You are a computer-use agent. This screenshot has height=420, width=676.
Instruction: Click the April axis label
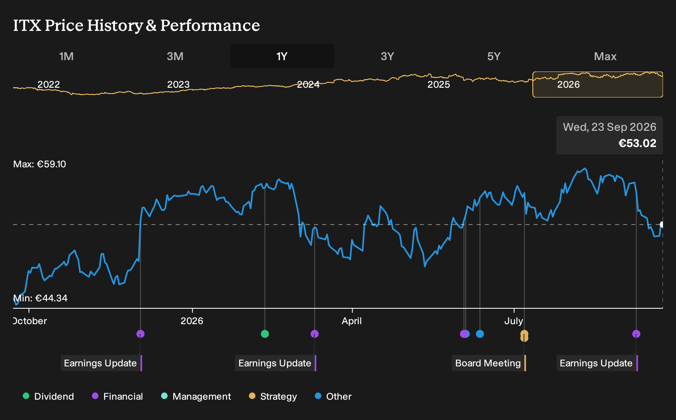click(x=352, y=321)
